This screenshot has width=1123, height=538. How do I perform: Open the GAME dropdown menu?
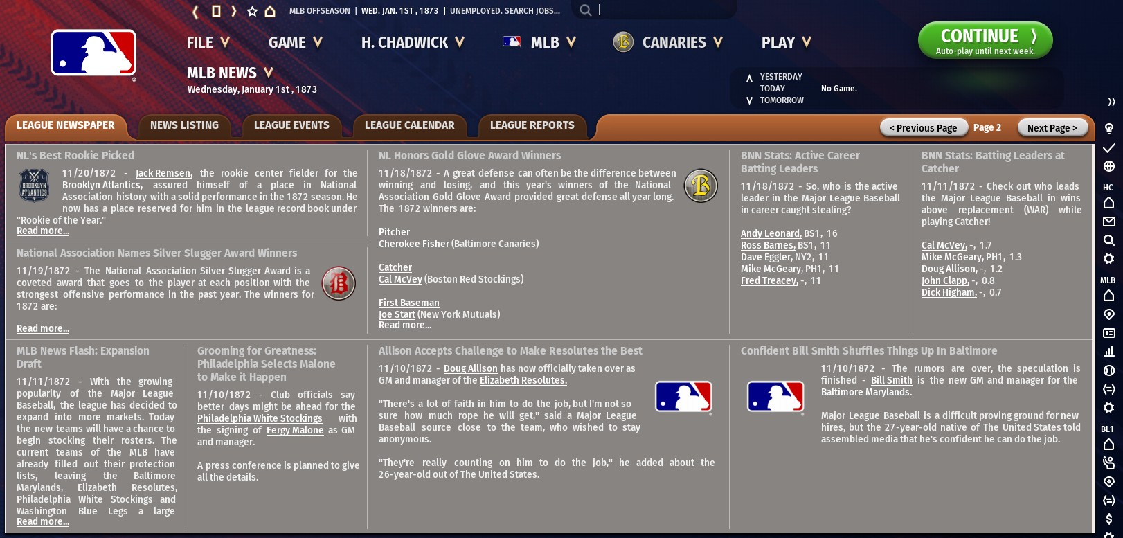(296, 42)
